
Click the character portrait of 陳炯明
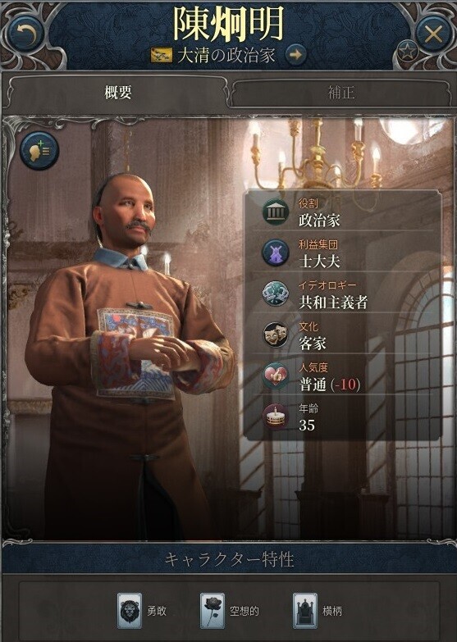pos(127,352)
